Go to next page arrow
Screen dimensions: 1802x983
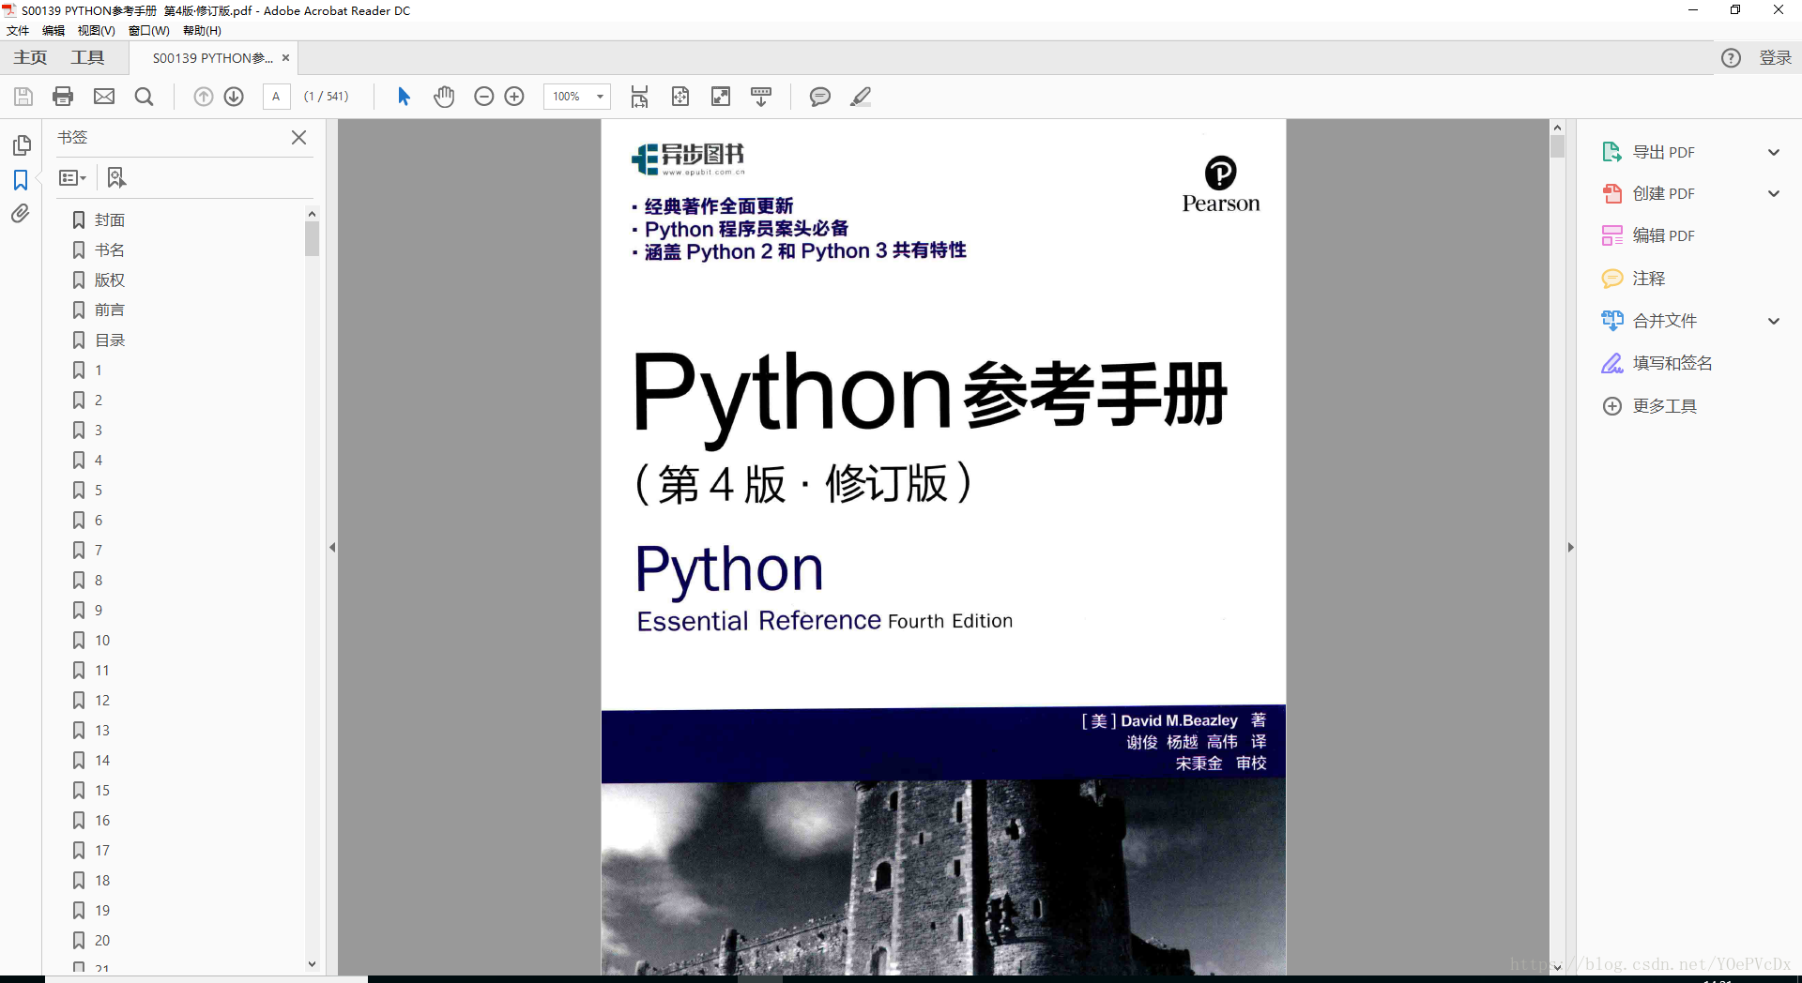[234, 97]
